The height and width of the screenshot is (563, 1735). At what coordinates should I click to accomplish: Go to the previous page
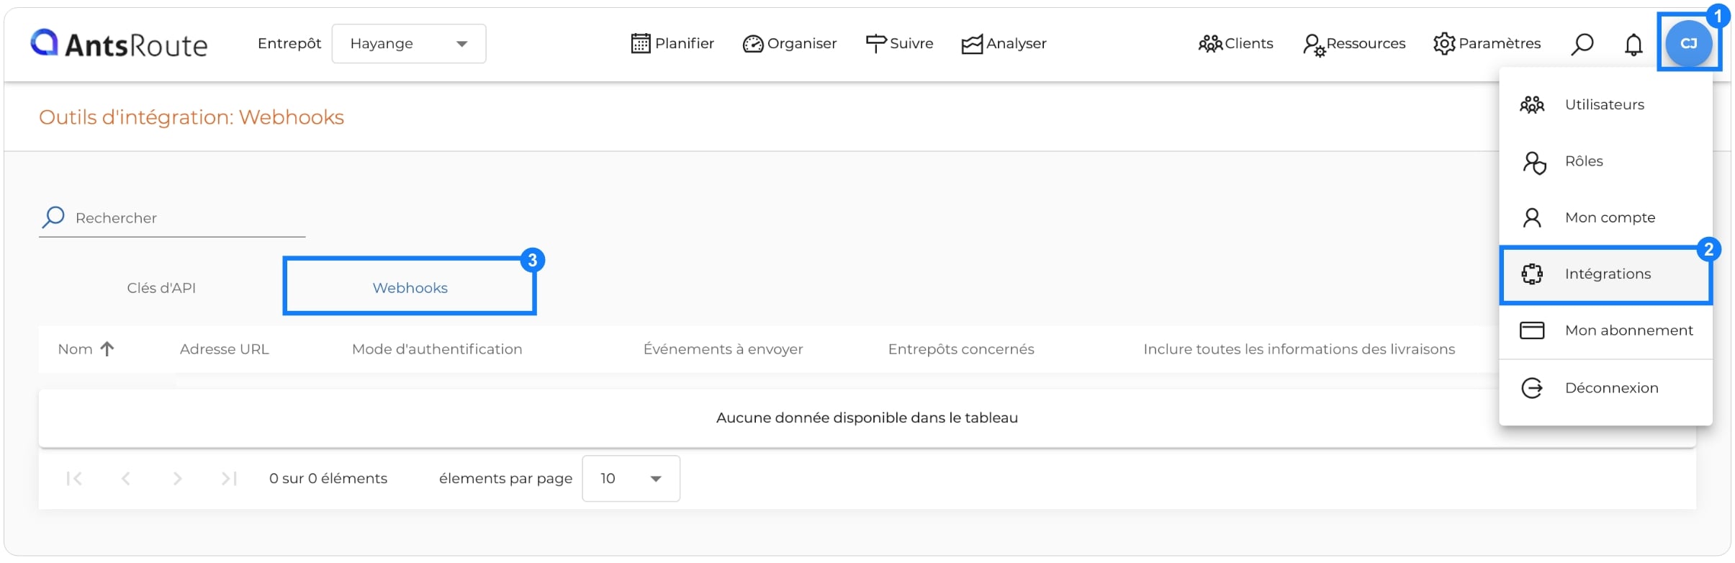pos(126,479)
